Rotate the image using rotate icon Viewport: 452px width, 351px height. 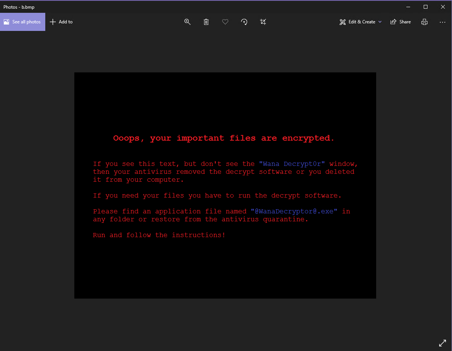(x=244, y=22)
